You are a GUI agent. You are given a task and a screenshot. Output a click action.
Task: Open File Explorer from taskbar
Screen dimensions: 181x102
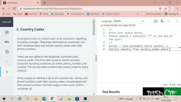[36, 99]
